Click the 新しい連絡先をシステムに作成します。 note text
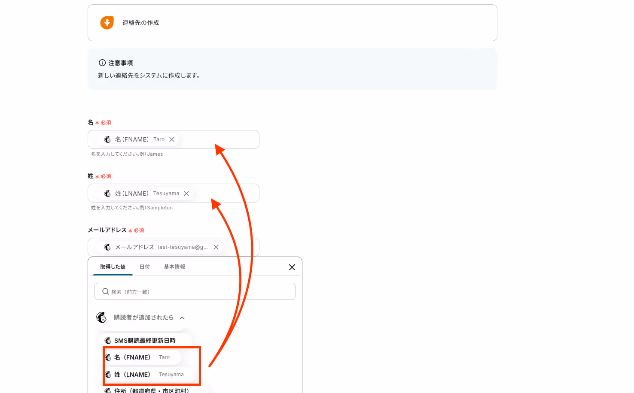 pos(149,76)
